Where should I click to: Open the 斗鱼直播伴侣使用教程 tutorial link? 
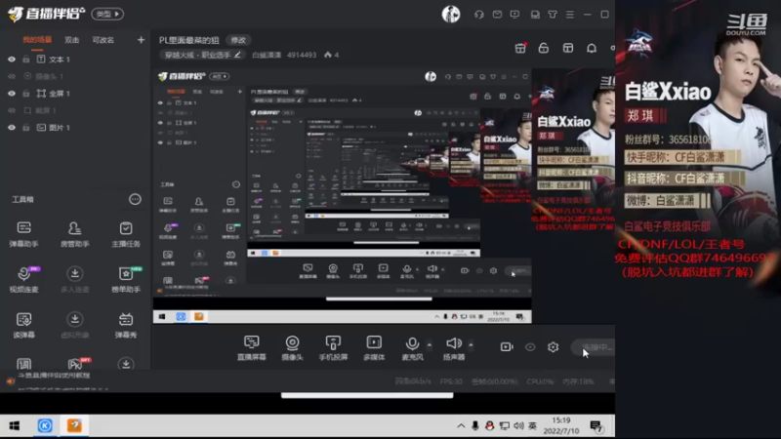click(54, 376)
